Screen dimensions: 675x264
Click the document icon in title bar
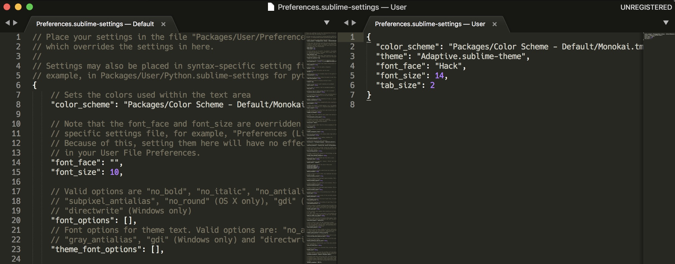coord(271,7)
